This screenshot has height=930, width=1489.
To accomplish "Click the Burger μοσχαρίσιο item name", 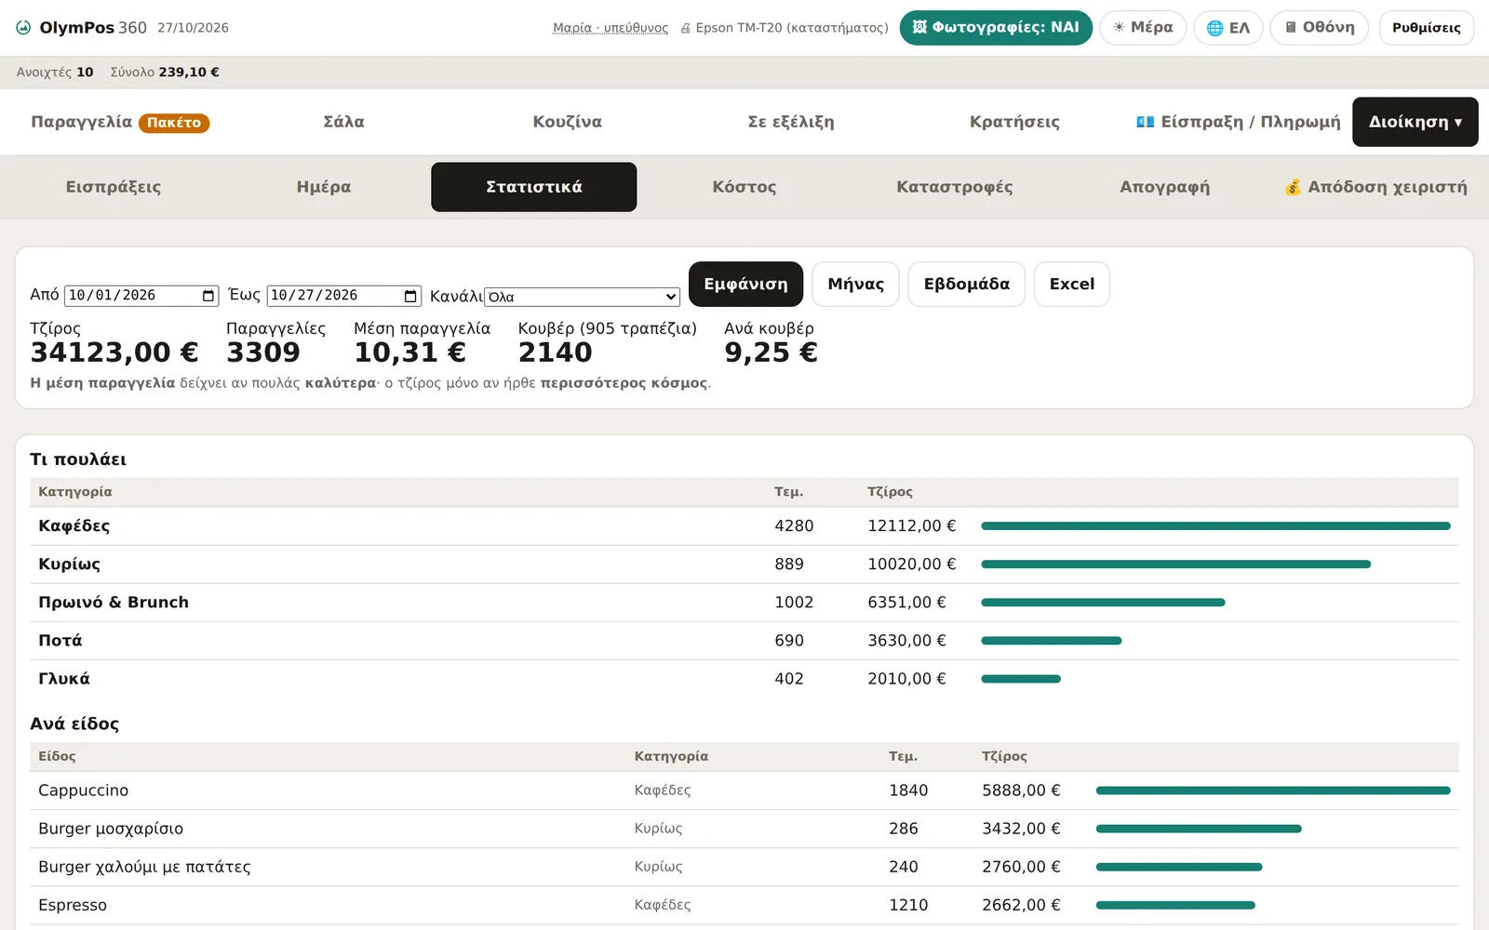I will click(x=111, y=829).
